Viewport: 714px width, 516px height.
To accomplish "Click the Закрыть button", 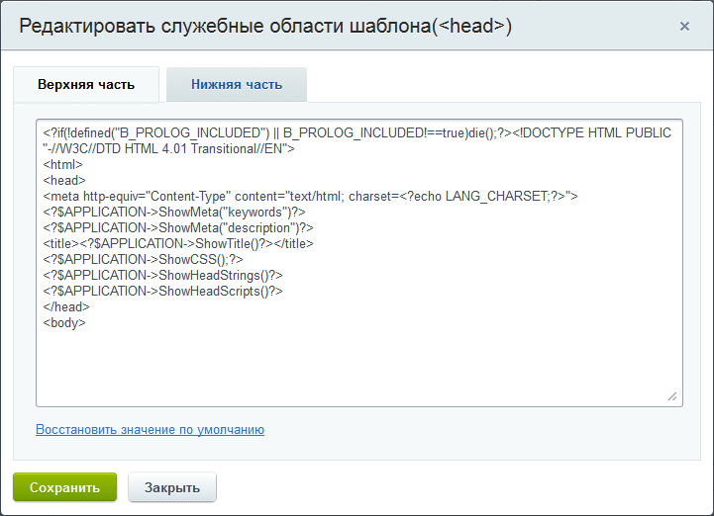I will 172,487.
